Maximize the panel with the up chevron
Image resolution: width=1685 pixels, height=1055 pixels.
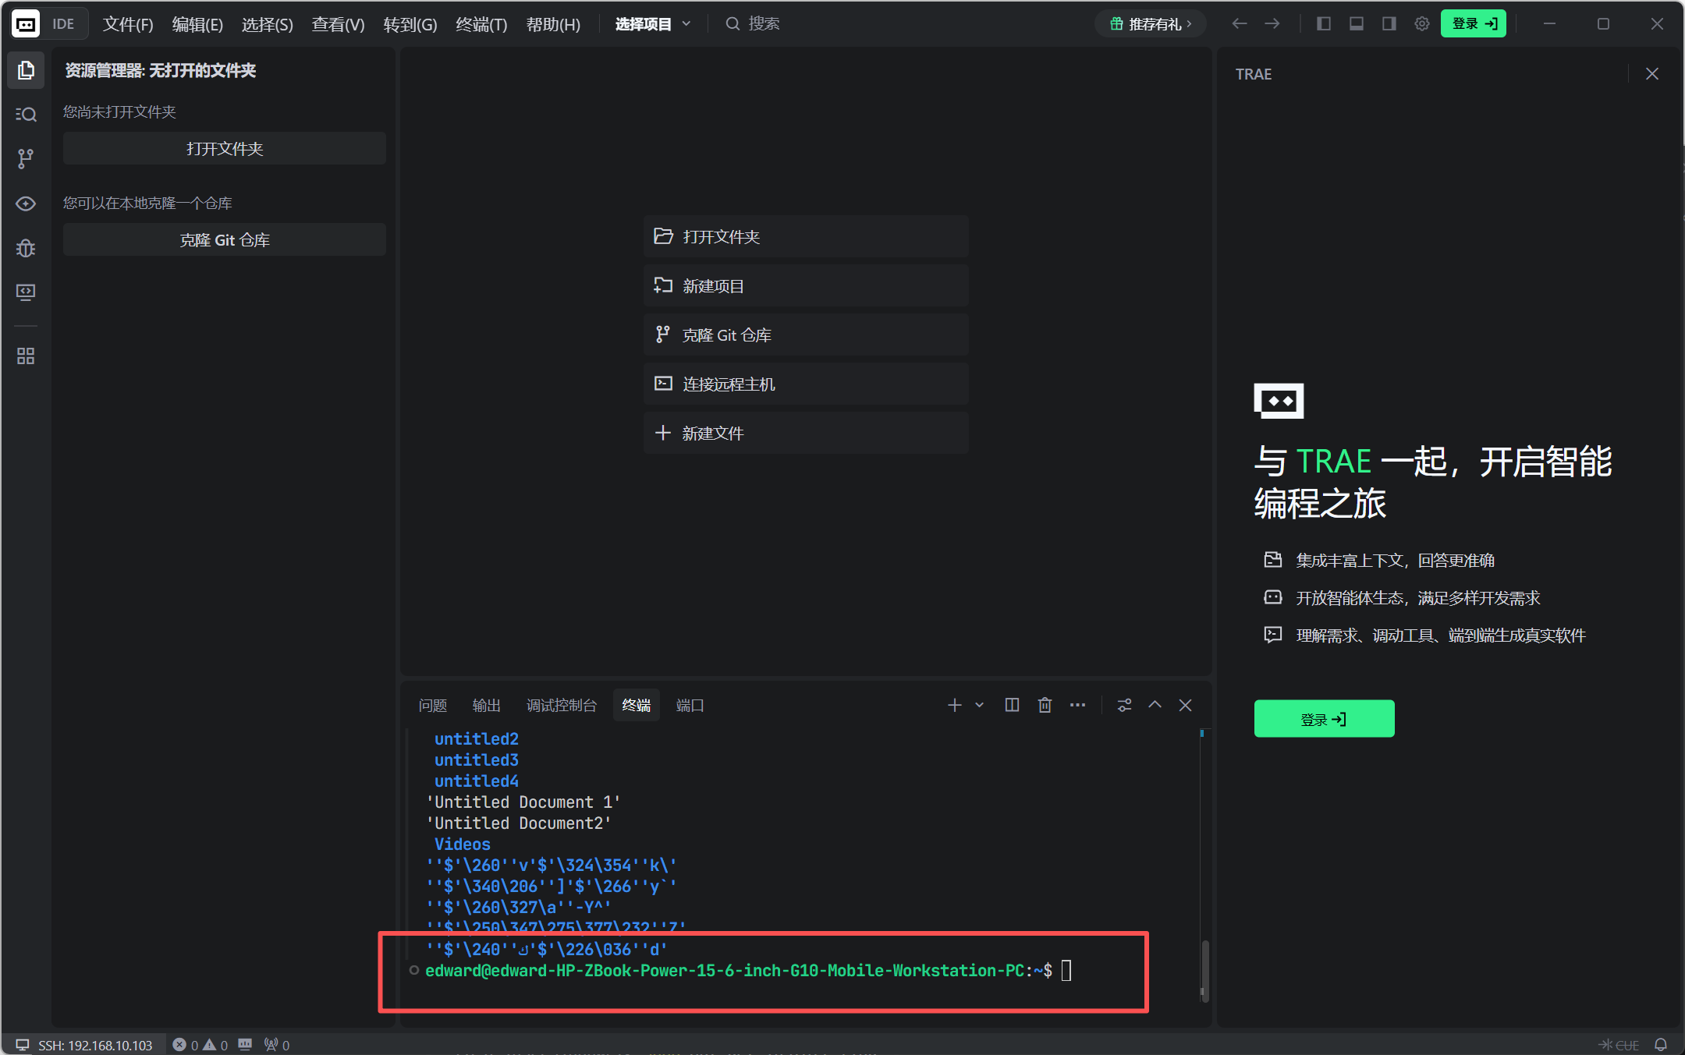[1155, 705]
